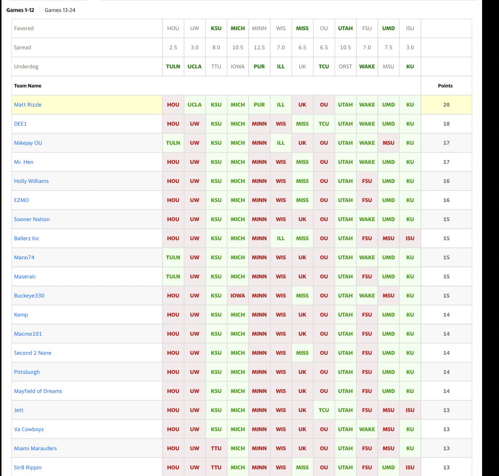Image resolution: width=499 pixels, height=476 pixels.
Task: Click the Macmo101 team link
Action: (x=28, y=334)
